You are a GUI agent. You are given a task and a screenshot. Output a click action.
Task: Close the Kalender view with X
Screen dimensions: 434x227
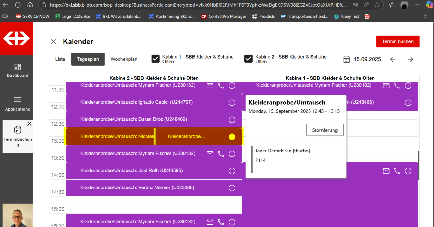point(53,41)
